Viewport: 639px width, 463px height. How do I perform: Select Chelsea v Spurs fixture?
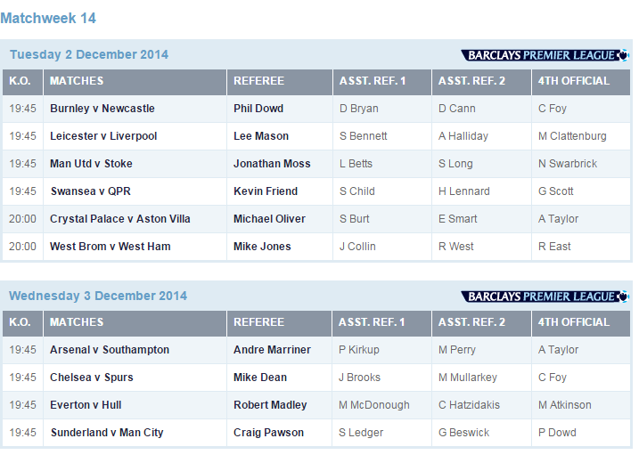pos(92,378)
